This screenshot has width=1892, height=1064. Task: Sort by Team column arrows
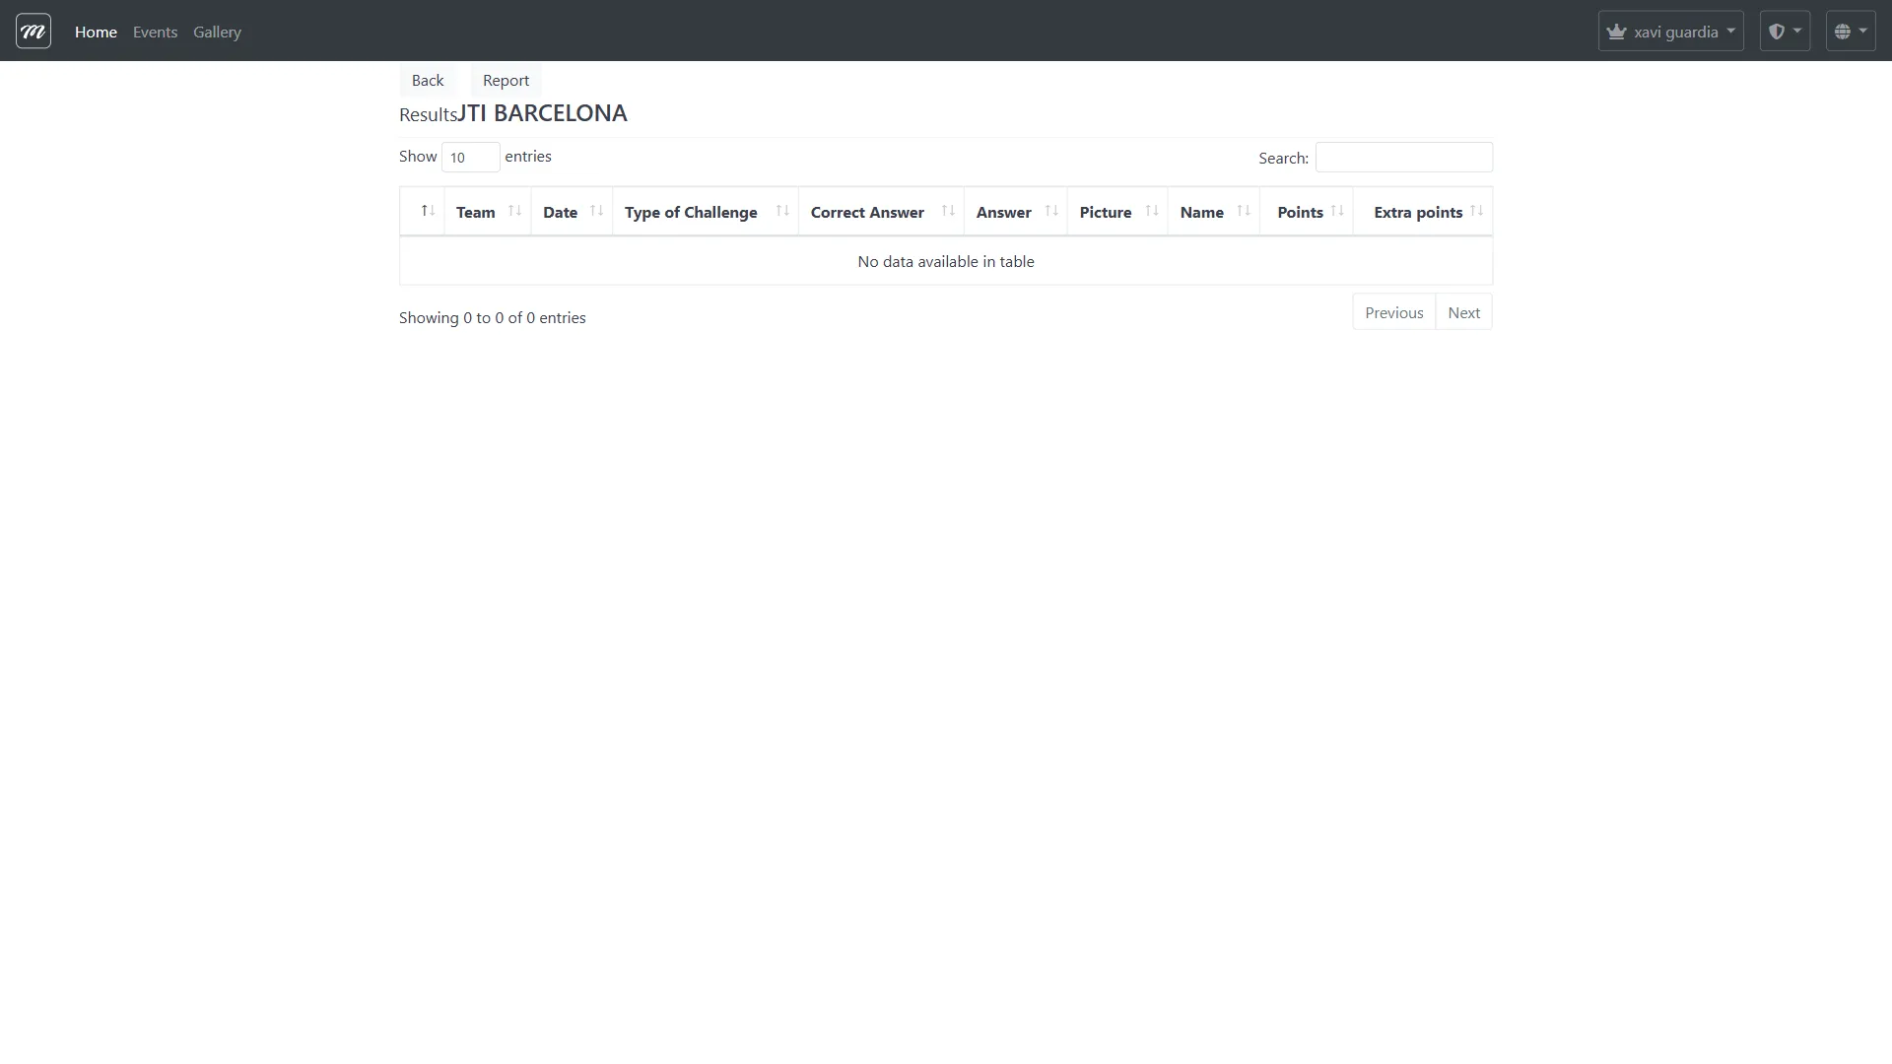point(514,211)
